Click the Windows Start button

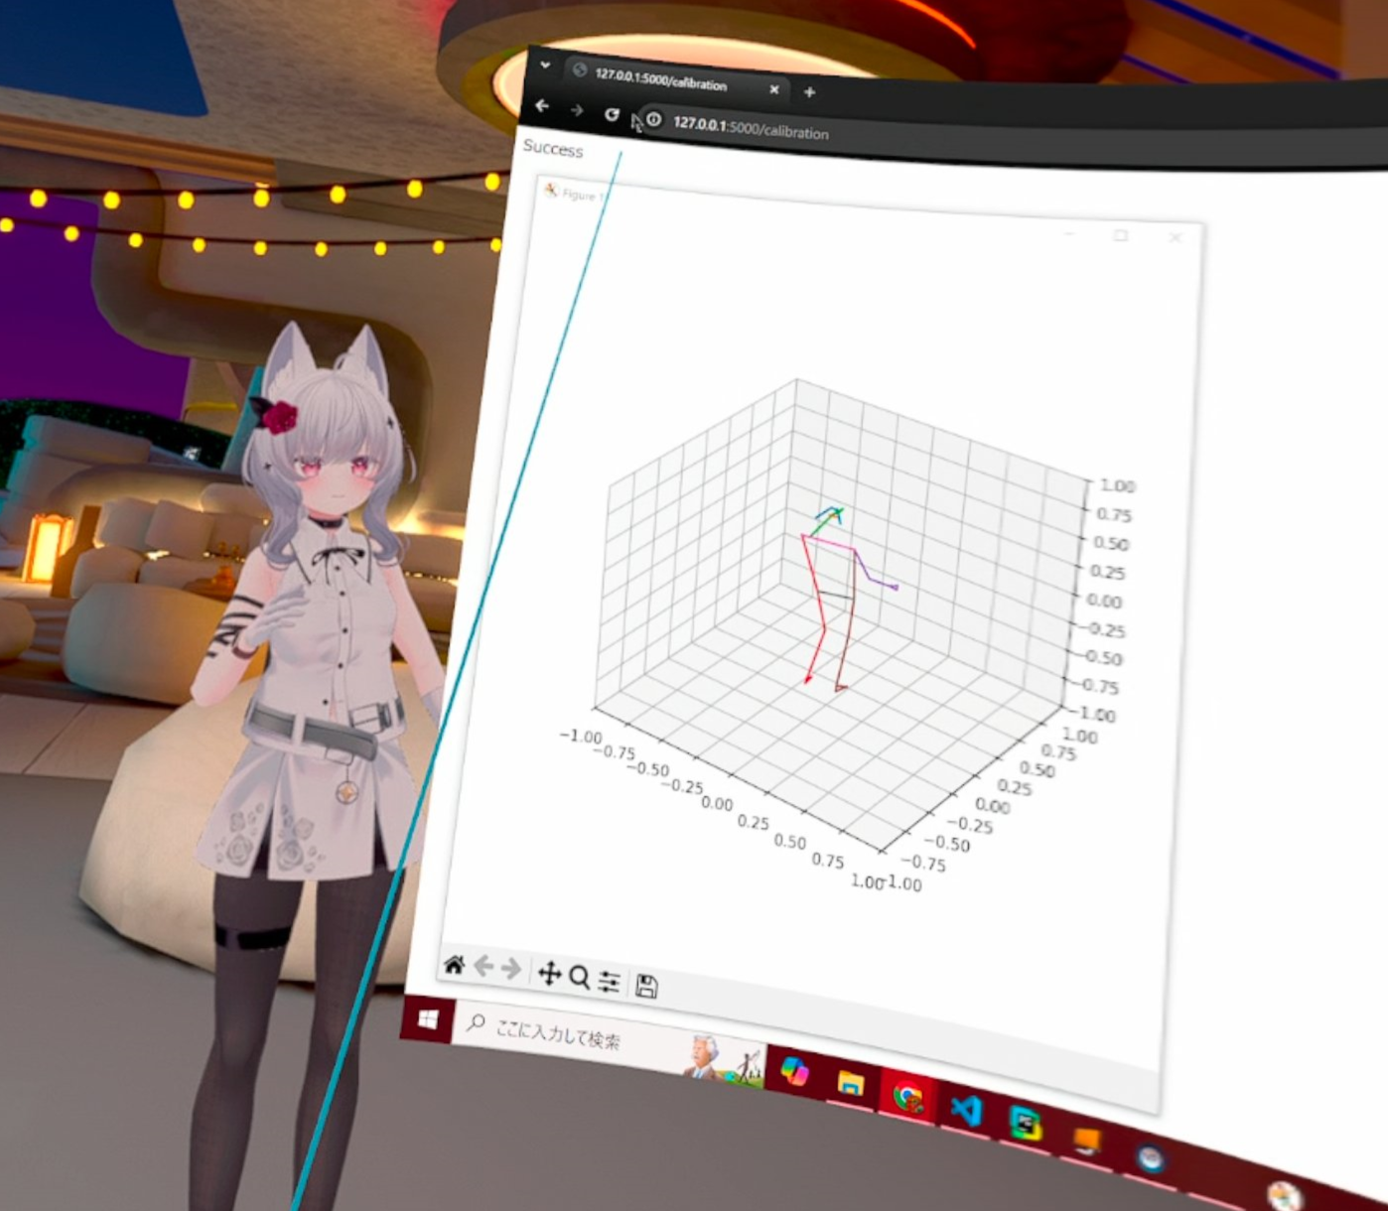429,1019
